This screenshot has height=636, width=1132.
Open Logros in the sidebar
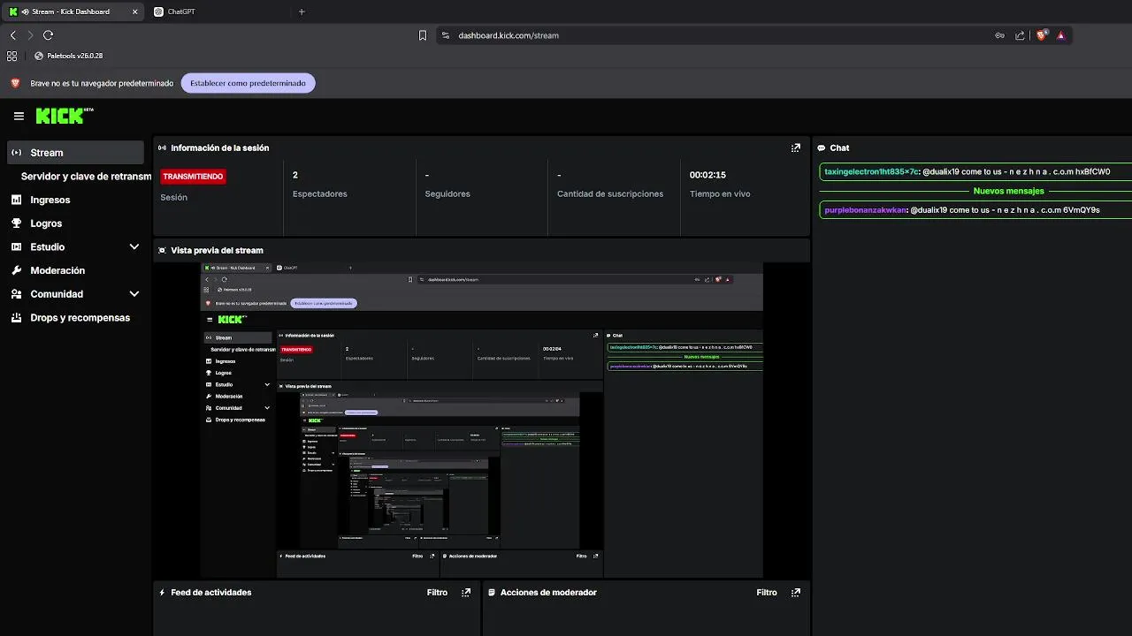pyautogui.click(x=46, y=223)
